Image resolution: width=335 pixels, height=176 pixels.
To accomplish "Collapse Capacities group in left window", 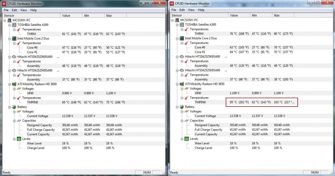I will 14,121.
